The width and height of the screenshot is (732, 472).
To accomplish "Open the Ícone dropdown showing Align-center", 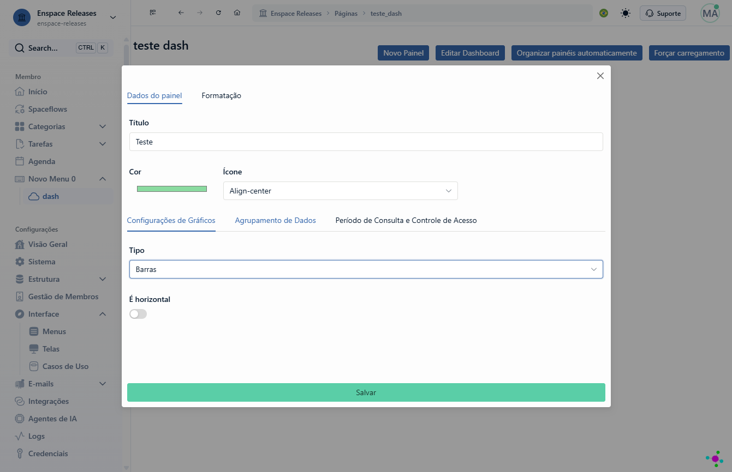I will [x=341, y=191].
